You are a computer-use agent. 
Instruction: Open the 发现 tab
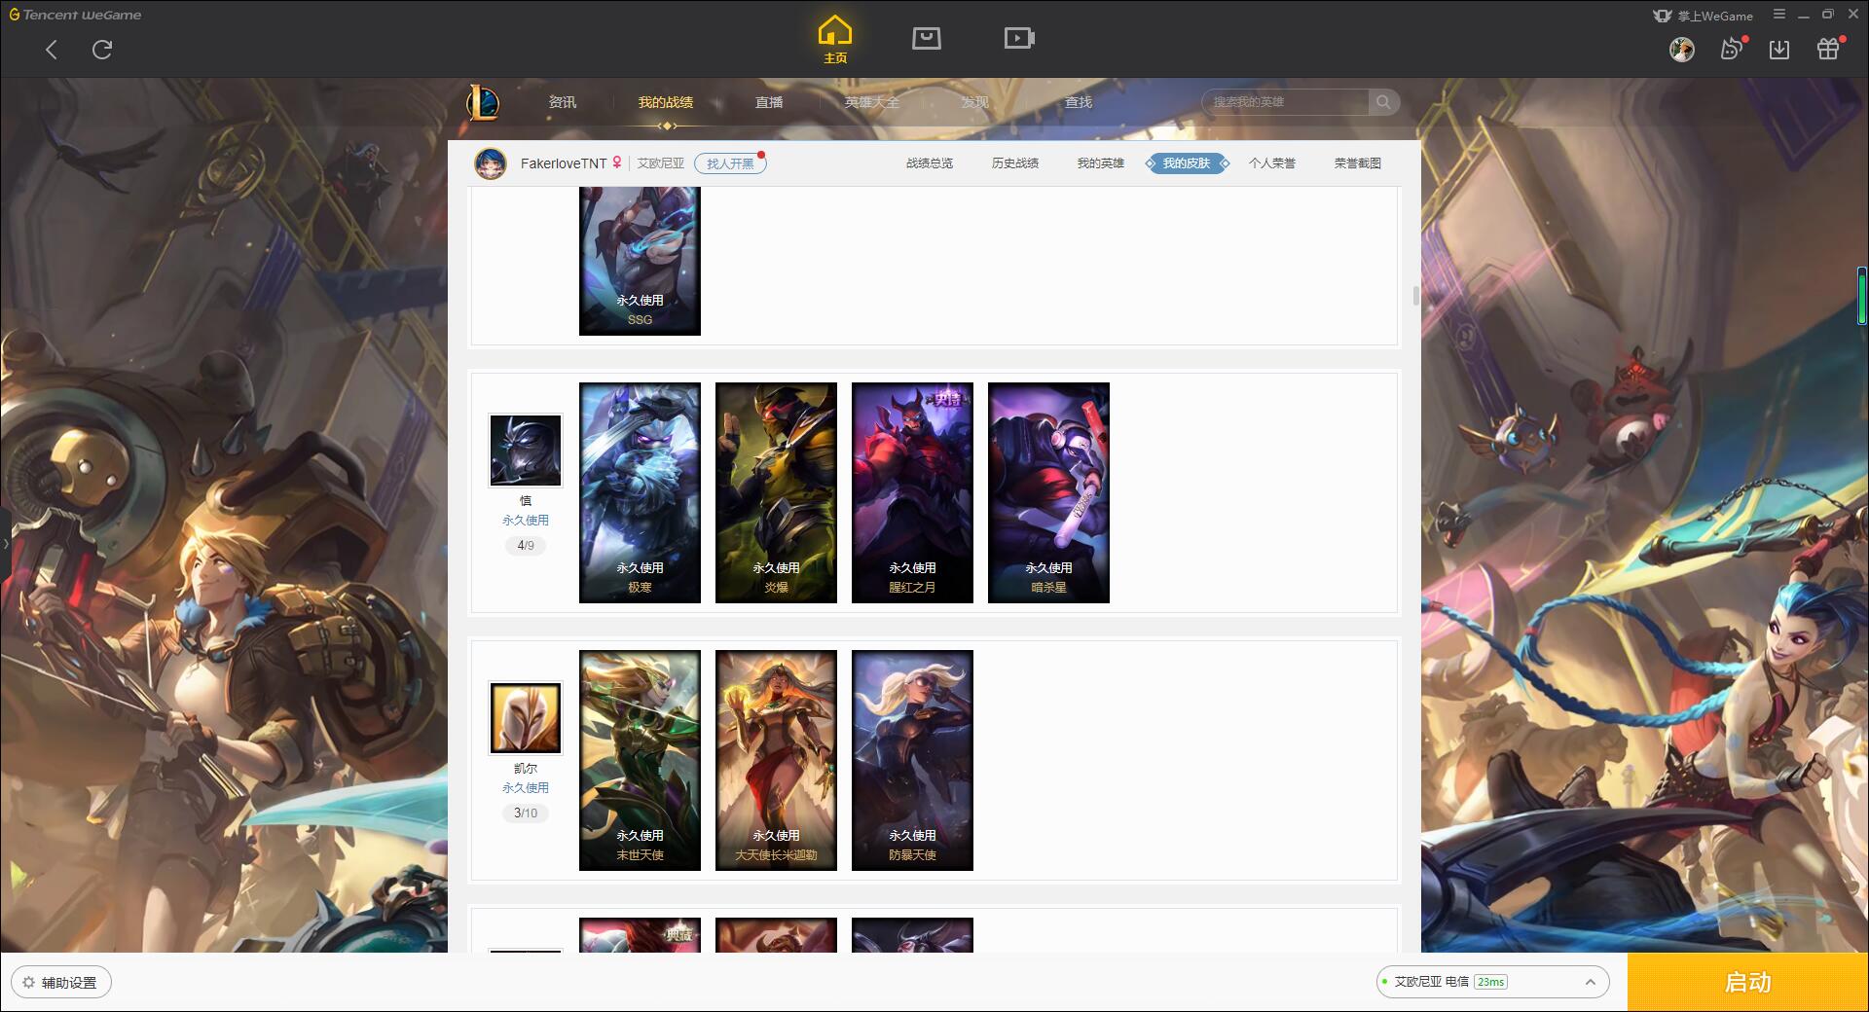coord(975,102)
